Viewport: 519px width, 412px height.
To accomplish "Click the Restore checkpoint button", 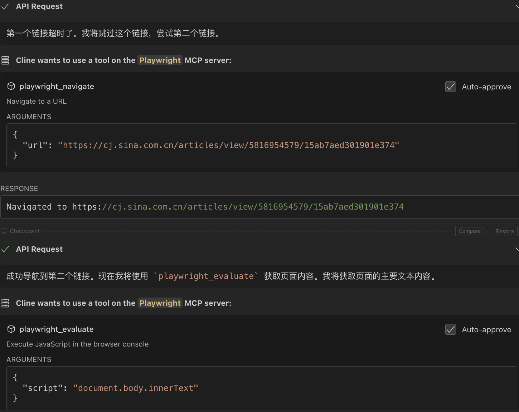I will (x=505, y=231).
